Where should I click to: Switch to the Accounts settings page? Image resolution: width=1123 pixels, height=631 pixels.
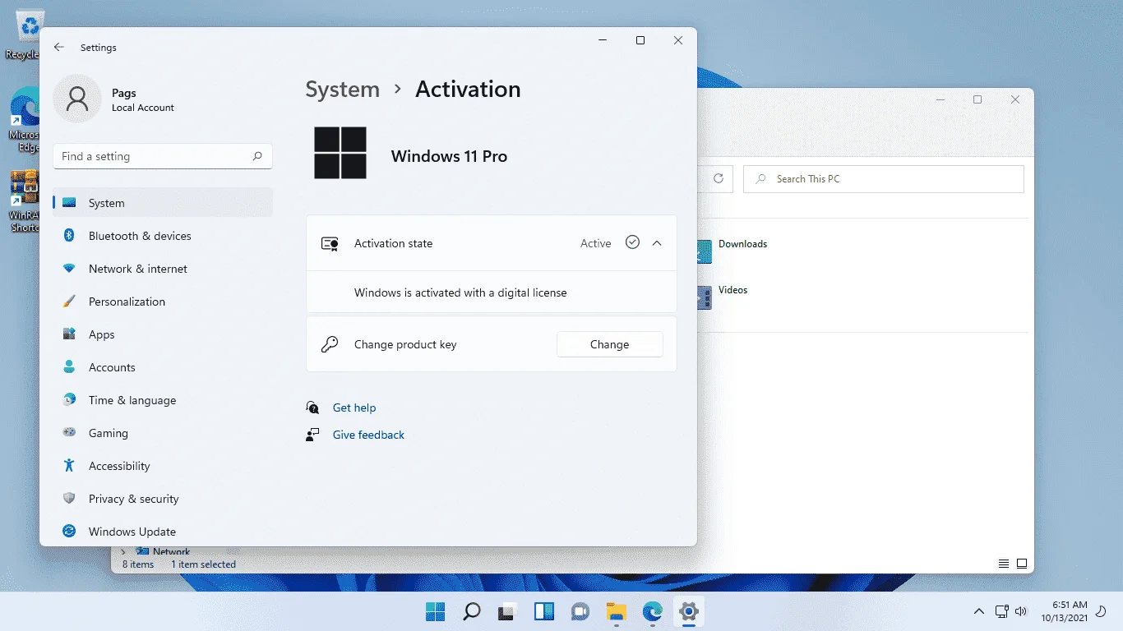pyautogui.click(x=163, y=367)
